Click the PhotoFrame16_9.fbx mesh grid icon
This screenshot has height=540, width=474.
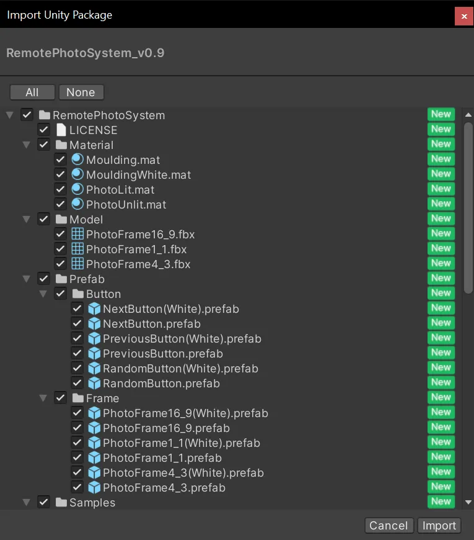coord(77,234)
